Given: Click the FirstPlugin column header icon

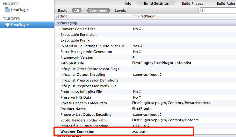Looking at the screenshot, I should 134,16.
